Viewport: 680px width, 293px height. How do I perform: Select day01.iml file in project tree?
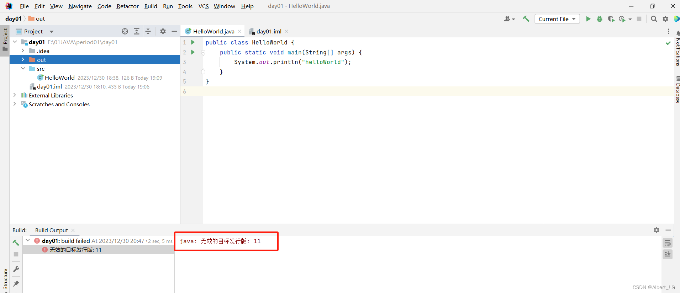coord(49,86)
